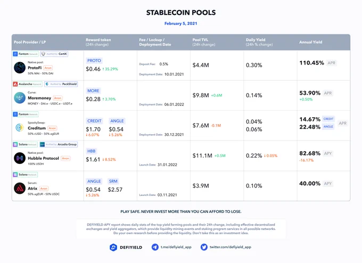Viewport: 362px width, 263px height.
Task: Click the Daily Yield column header
Action: point(259,42)
